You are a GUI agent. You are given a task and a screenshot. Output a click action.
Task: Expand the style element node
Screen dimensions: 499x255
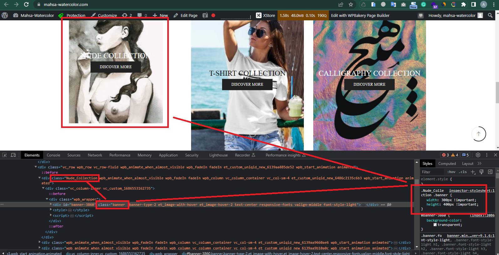[51, 210]
